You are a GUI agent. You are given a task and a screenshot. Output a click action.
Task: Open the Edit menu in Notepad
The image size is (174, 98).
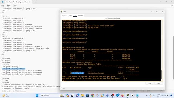(x=8, y=6)
